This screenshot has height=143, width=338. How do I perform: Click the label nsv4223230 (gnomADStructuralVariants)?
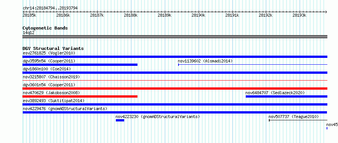click(x=158, y=117)
